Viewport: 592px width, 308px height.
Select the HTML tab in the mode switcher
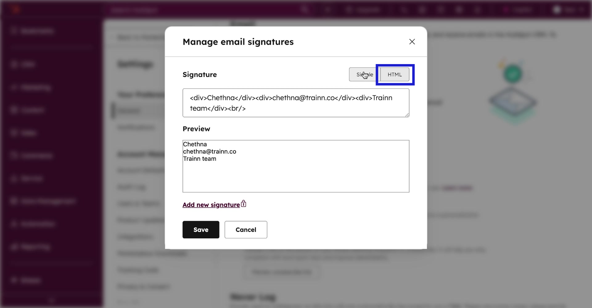click(395, 74)
